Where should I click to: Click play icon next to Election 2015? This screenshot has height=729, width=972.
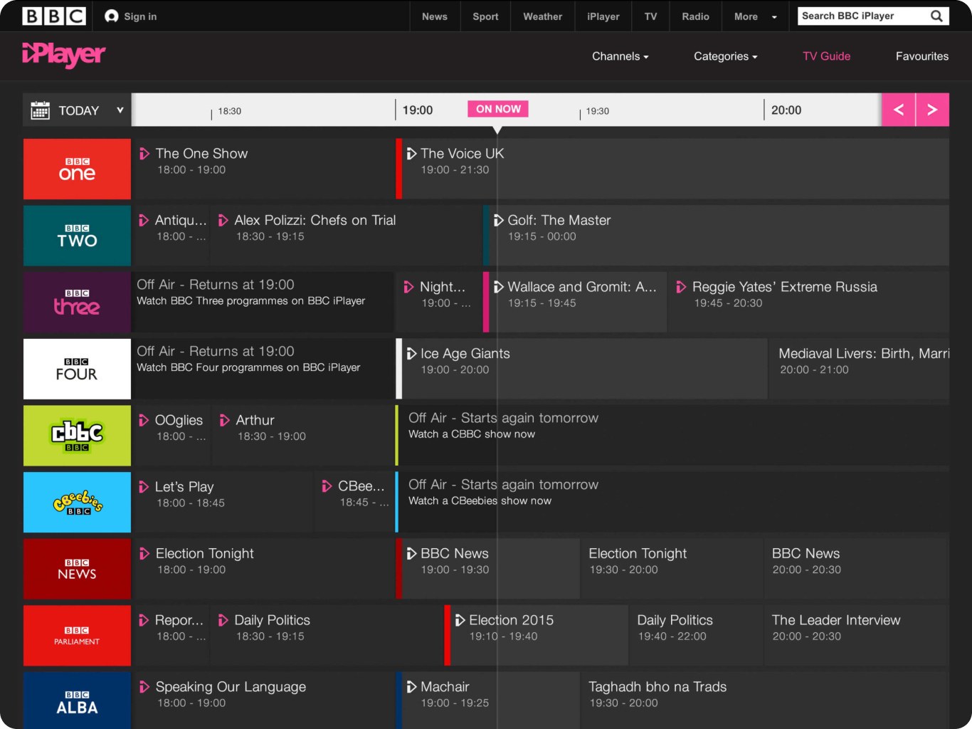[x=460, y=620]
